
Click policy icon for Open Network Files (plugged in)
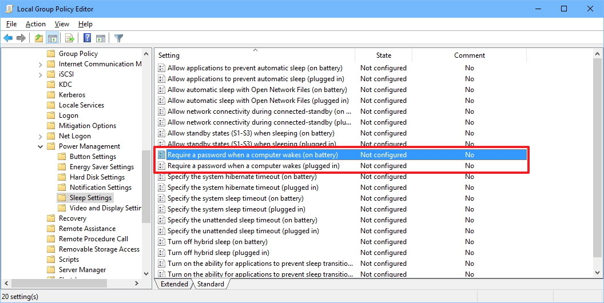pos(162,101)
